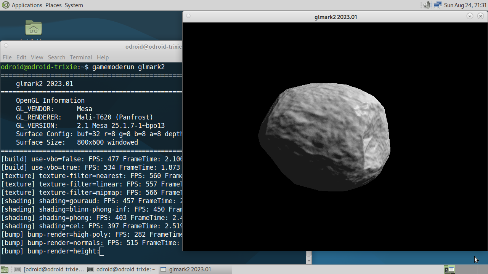Click the terminal scrollbar down arrow

(309, 261)
